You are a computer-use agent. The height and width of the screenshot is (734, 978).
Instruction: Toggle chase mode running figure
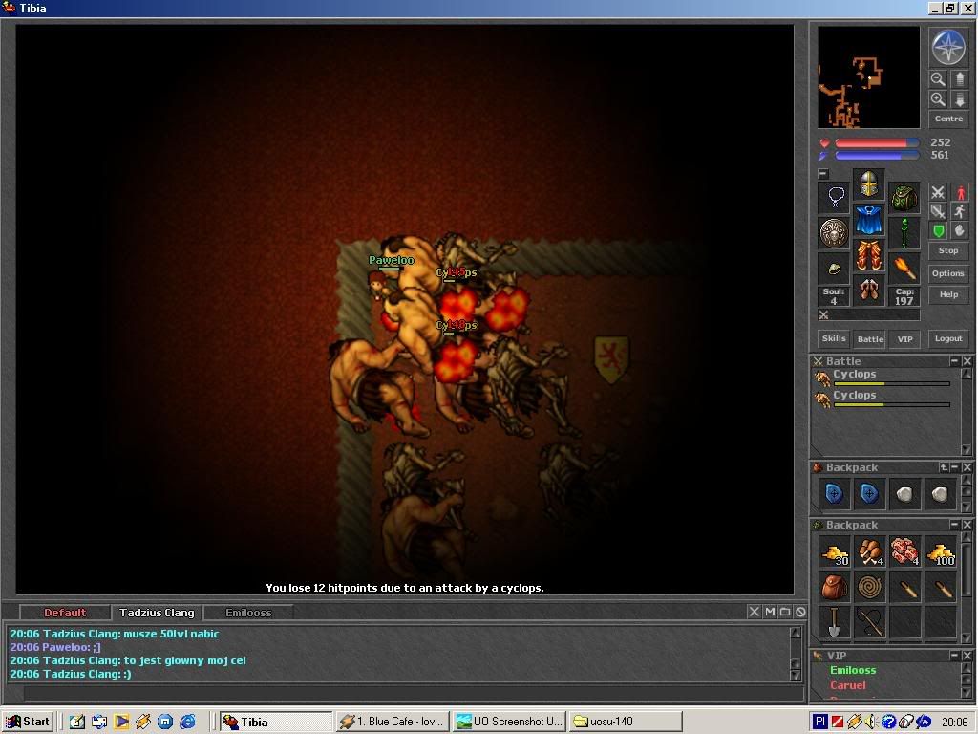tap(959, 211)
